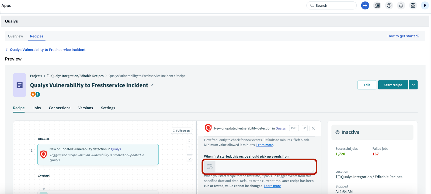Open the help question mark icon
This screenshot has height=194, width=431.
pos(389,5)
